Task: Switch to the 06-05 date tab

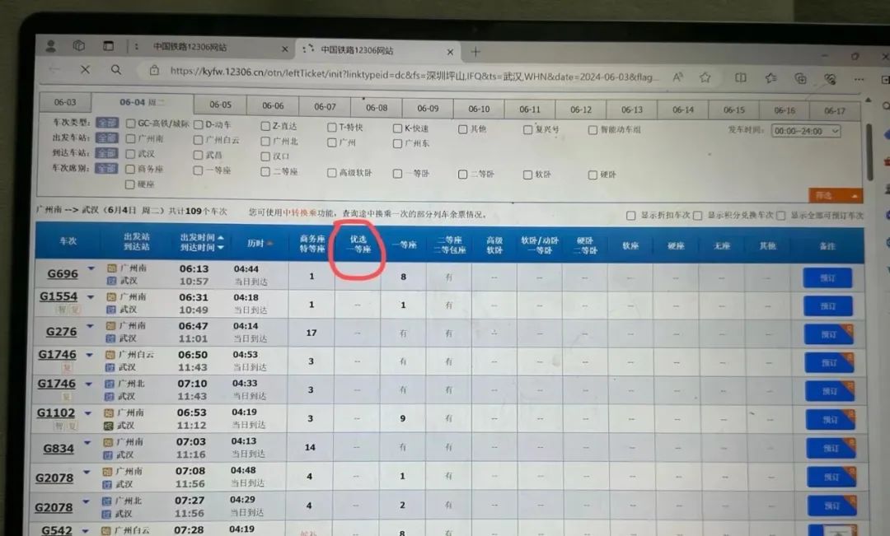Action: [220, 105]
